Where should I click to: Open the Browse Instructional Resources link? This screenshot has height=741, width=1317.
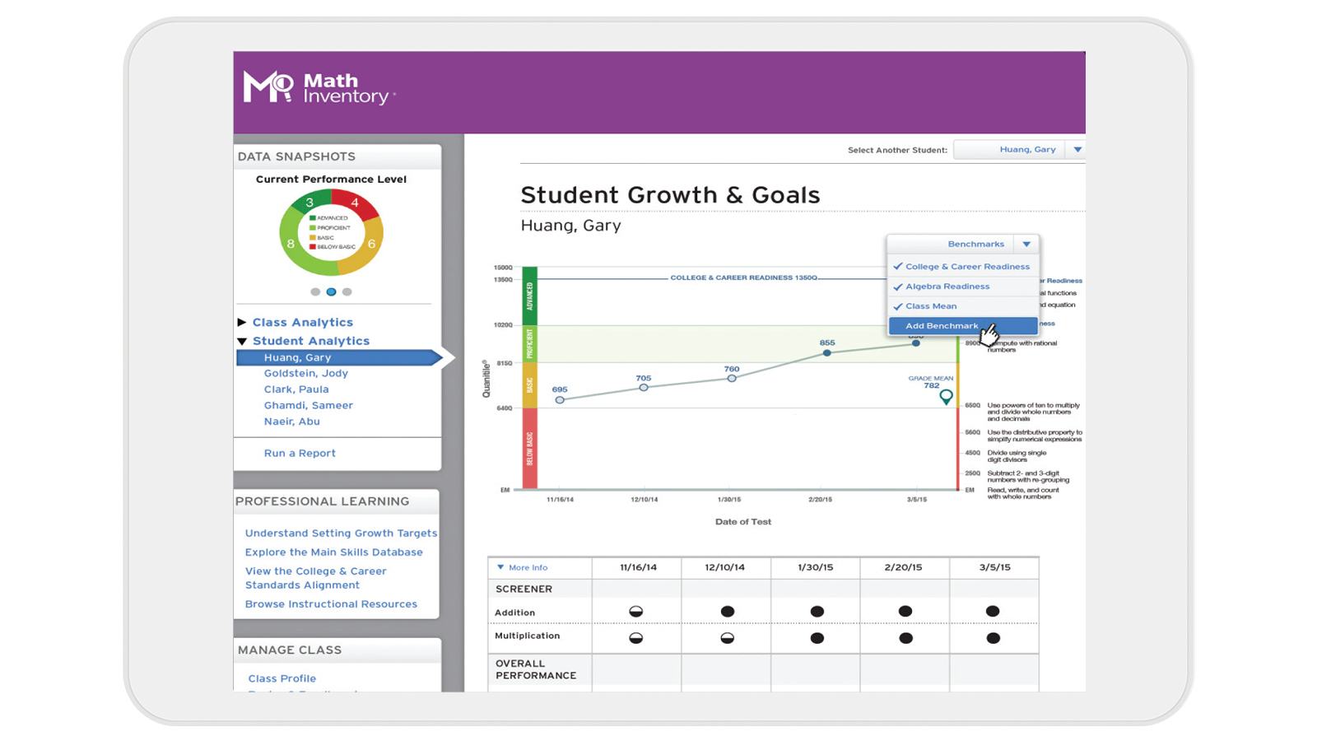[x=331, y=604]
